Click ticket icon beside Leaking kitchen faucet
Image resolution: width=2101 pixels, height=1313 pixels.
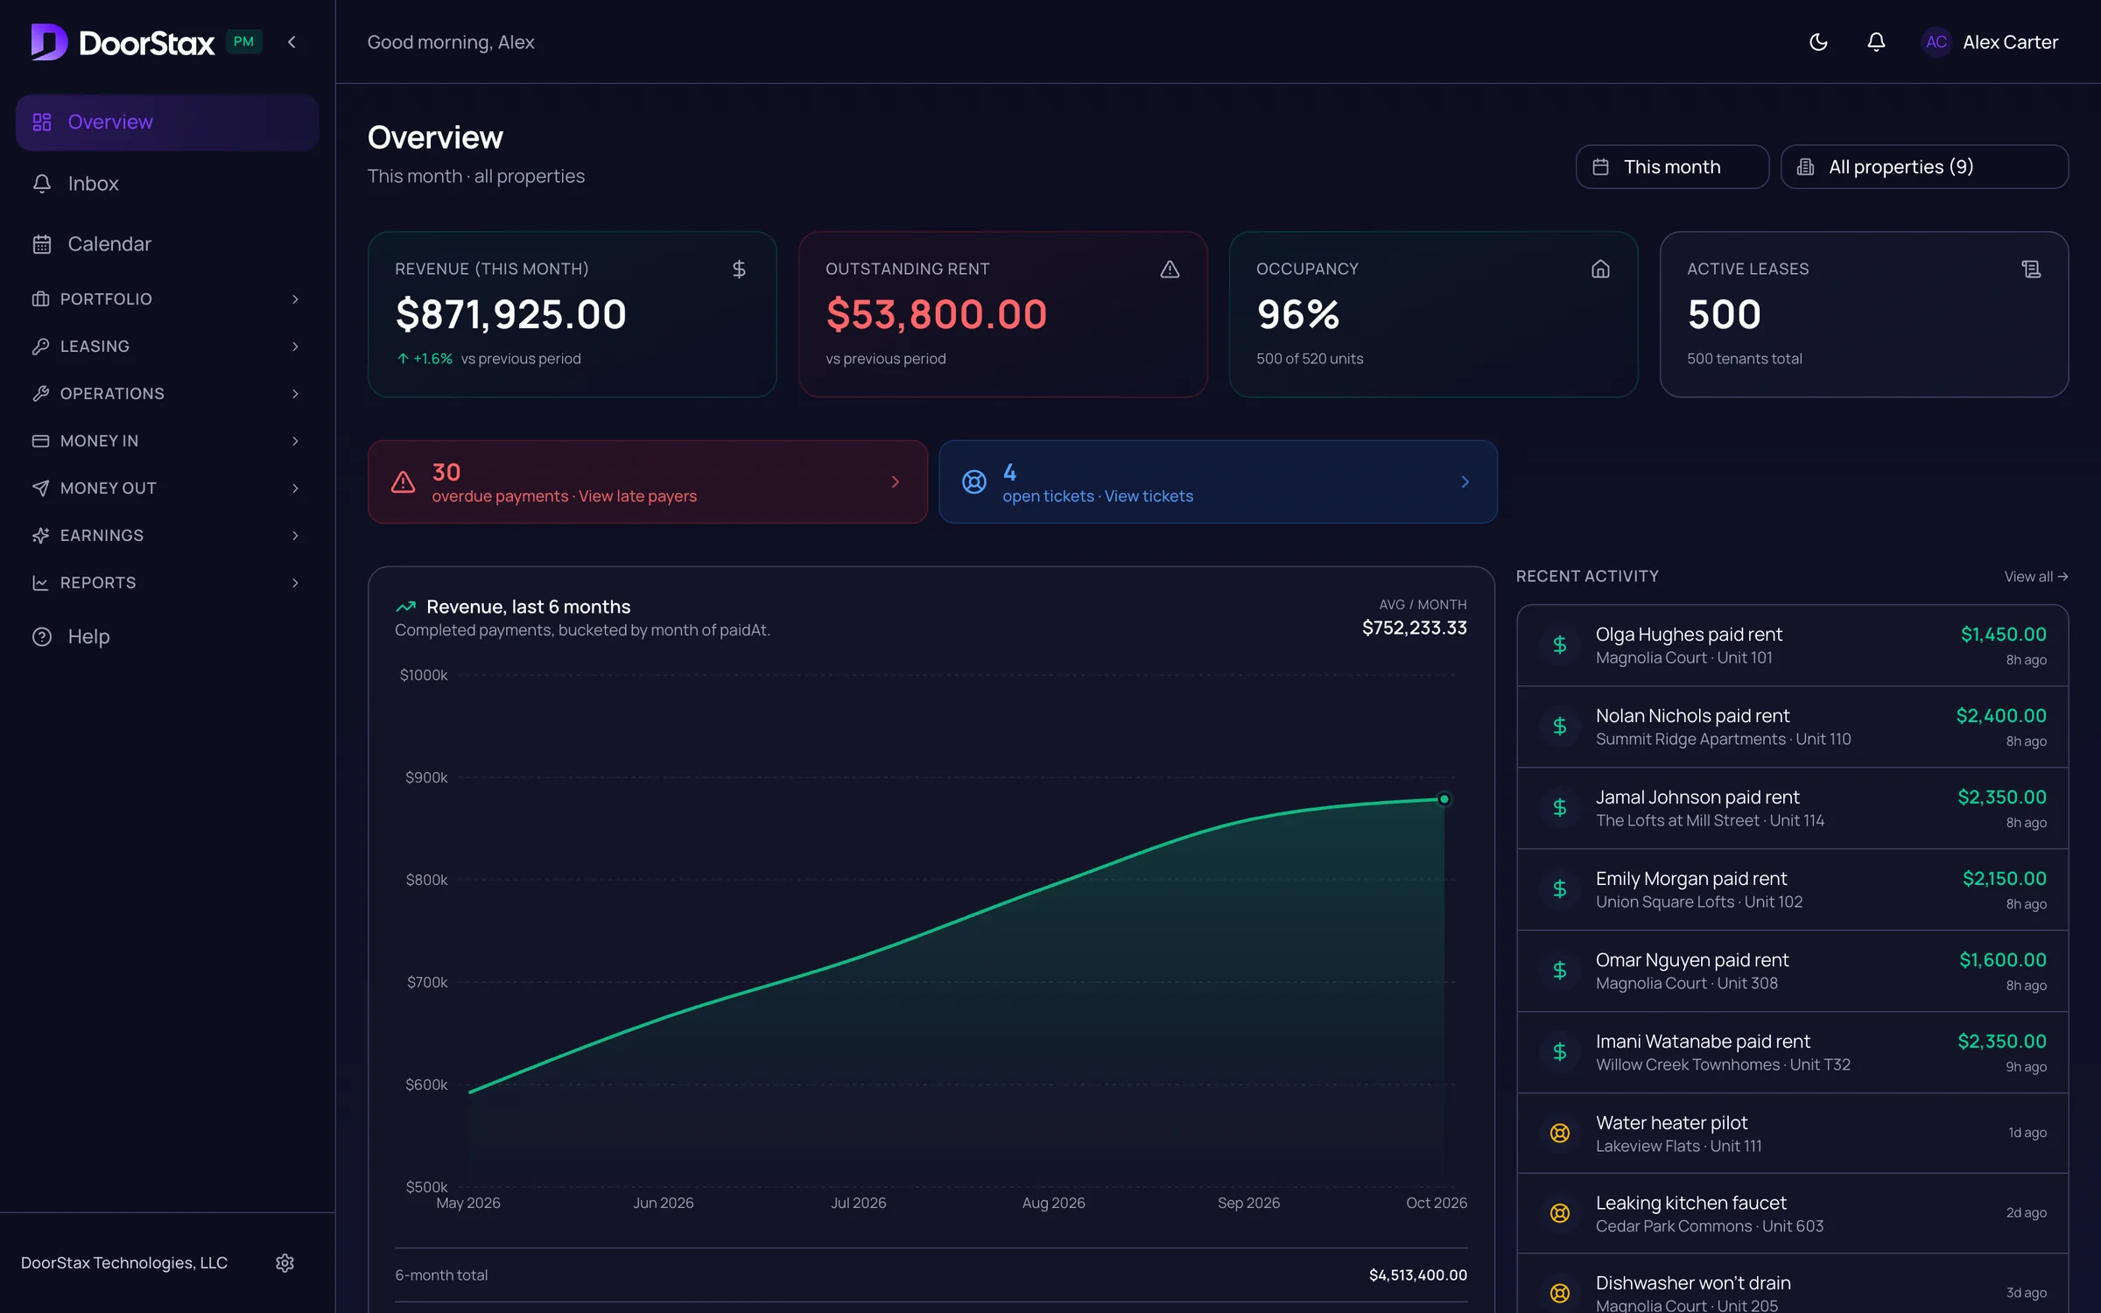point(1559,1213)
